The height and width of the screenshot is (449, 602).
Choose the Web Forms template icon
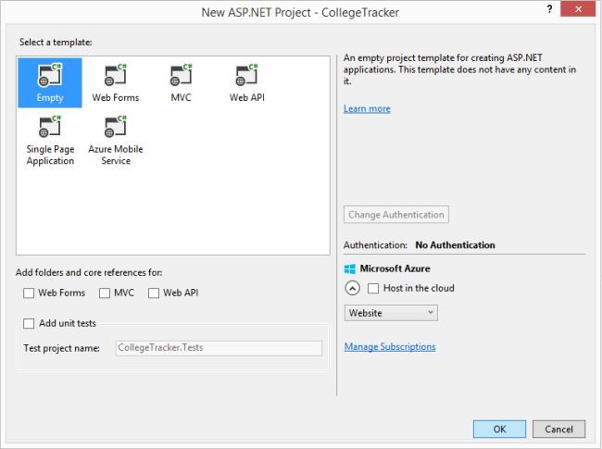[x=115, y=82]
